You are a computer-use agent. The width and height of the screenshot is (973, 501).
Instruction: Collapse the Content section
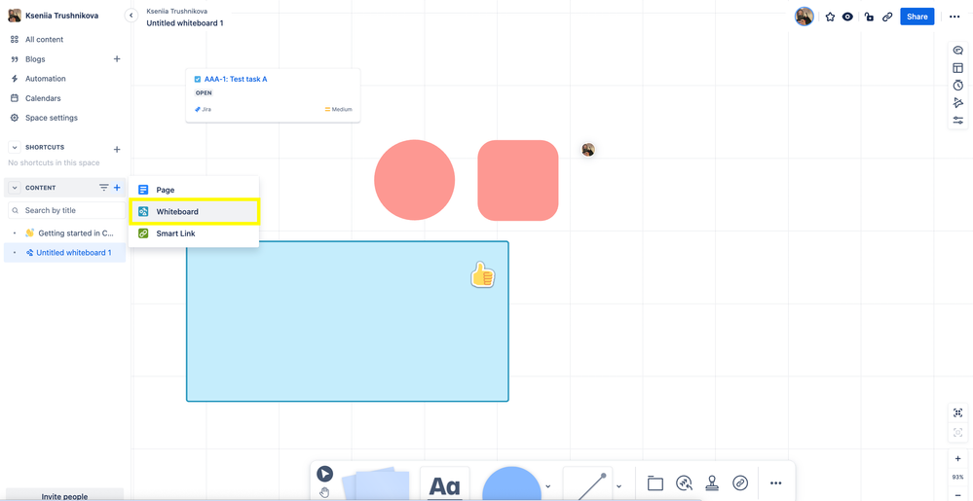pos(15,187)
